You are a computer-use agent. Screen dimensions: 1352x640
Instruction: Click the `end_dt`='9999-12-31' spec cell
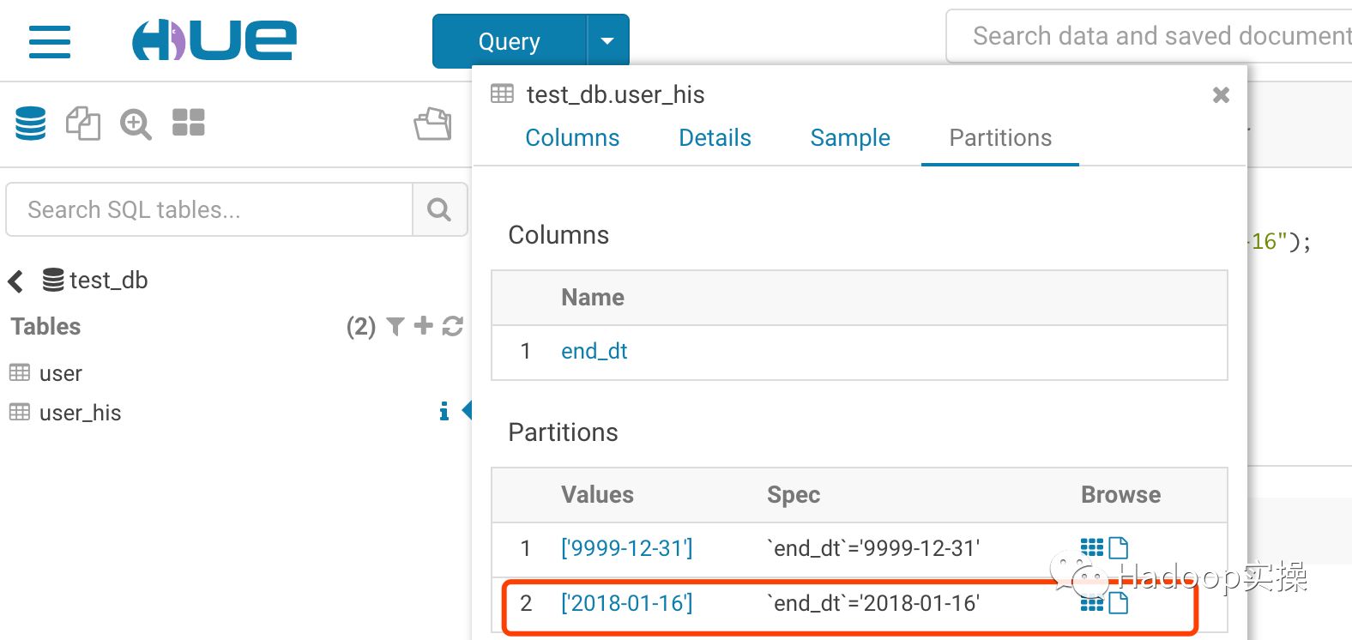tap(873, 548)
